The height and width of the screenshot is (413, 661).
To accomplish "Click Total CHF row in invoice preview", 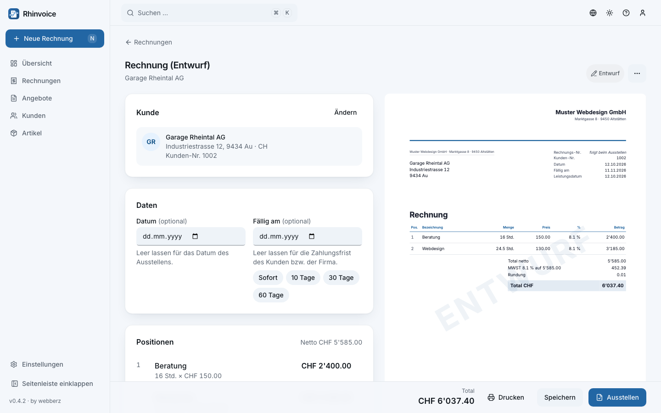I will (x=567, y=285).
